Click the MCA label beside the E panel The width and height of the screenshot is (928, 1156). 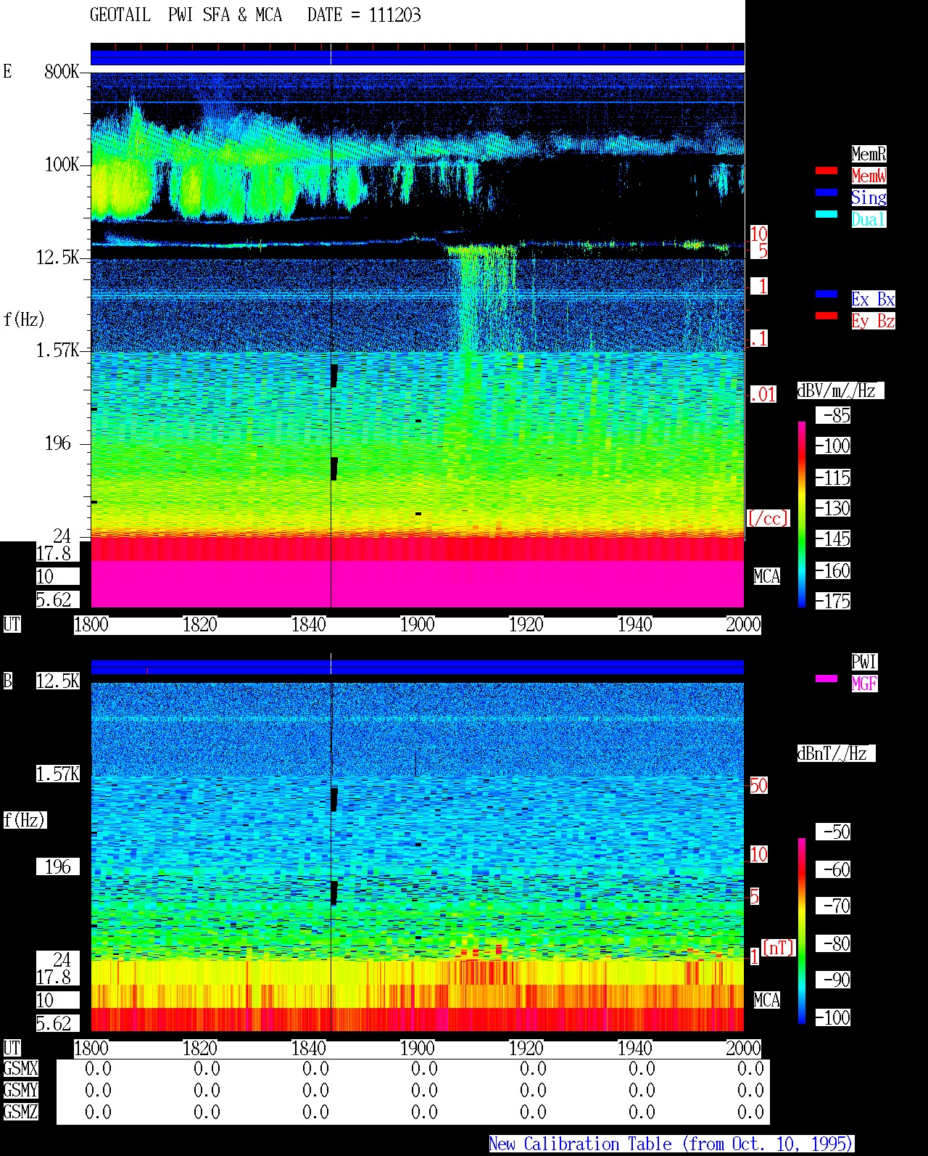767,577
